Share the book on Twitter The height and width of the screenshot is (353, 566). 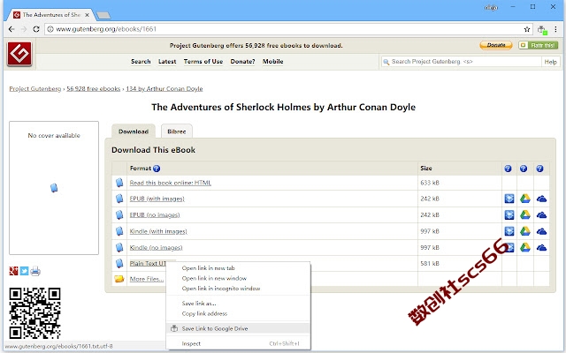click(24, 271)
